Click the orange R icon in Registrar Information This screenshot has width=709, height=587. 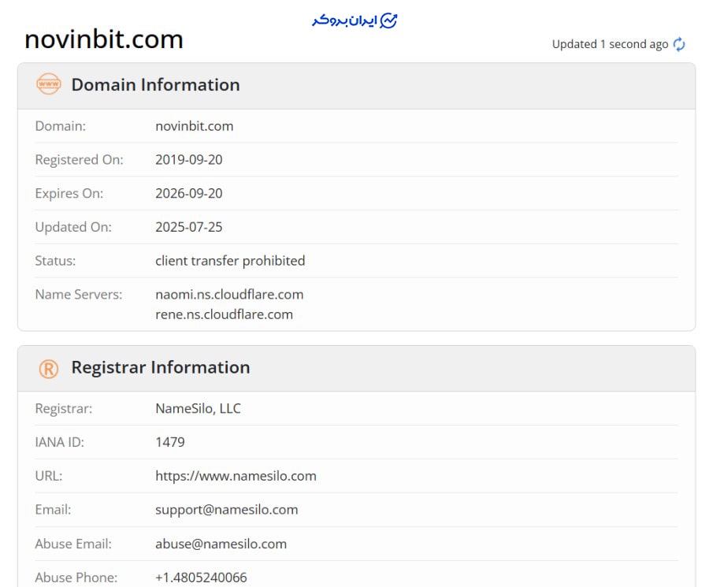tap(48, 369)
